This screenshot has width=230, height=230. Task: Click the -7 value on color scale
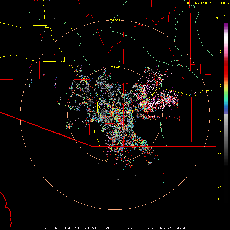(220, 188)
